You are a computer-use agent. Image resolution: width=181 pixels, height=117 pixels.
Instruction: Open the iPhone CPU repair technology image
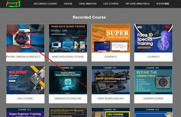point(68,112)
